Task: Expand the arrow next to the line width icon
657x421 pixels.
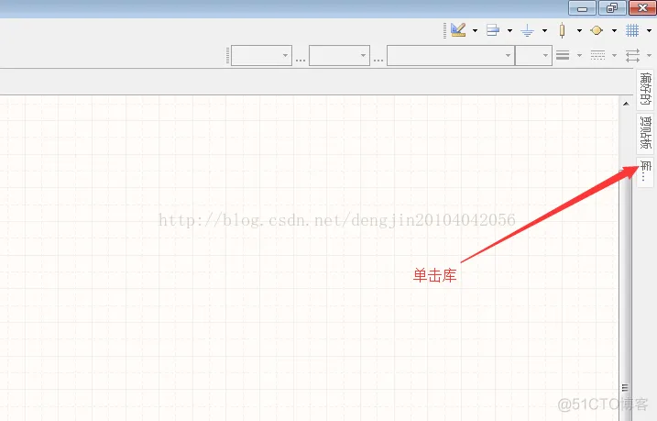Action: click(579, 55)
